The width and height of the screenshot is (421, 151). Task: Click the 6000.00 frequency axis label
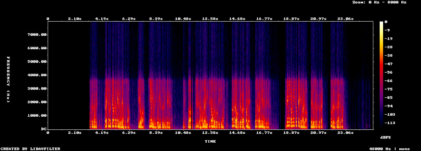(x=37, y=48)
